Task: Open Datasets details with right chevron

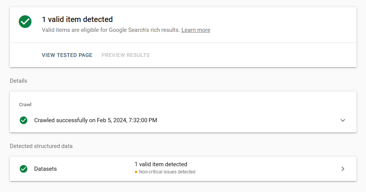Action: (343, 169)
